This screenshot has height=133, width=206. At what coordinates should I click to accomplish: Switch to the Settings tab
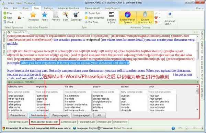(x=48, y=8)
